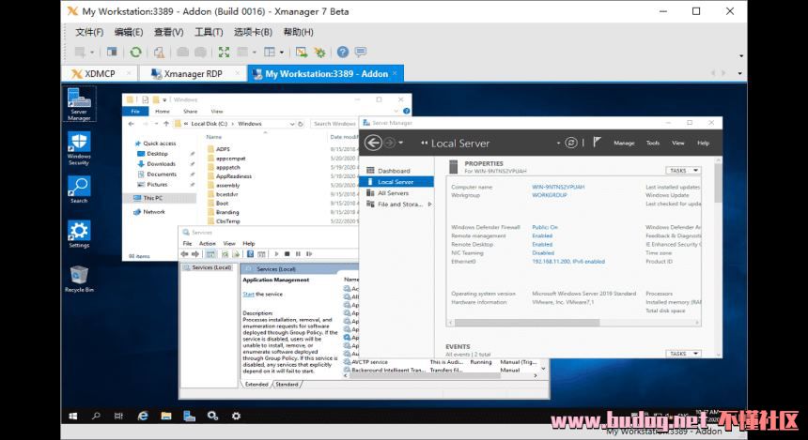This screenshot has height=440, width=808.
Task: Click the Server Manager vertical scrollbar
Action: [718, 183]
